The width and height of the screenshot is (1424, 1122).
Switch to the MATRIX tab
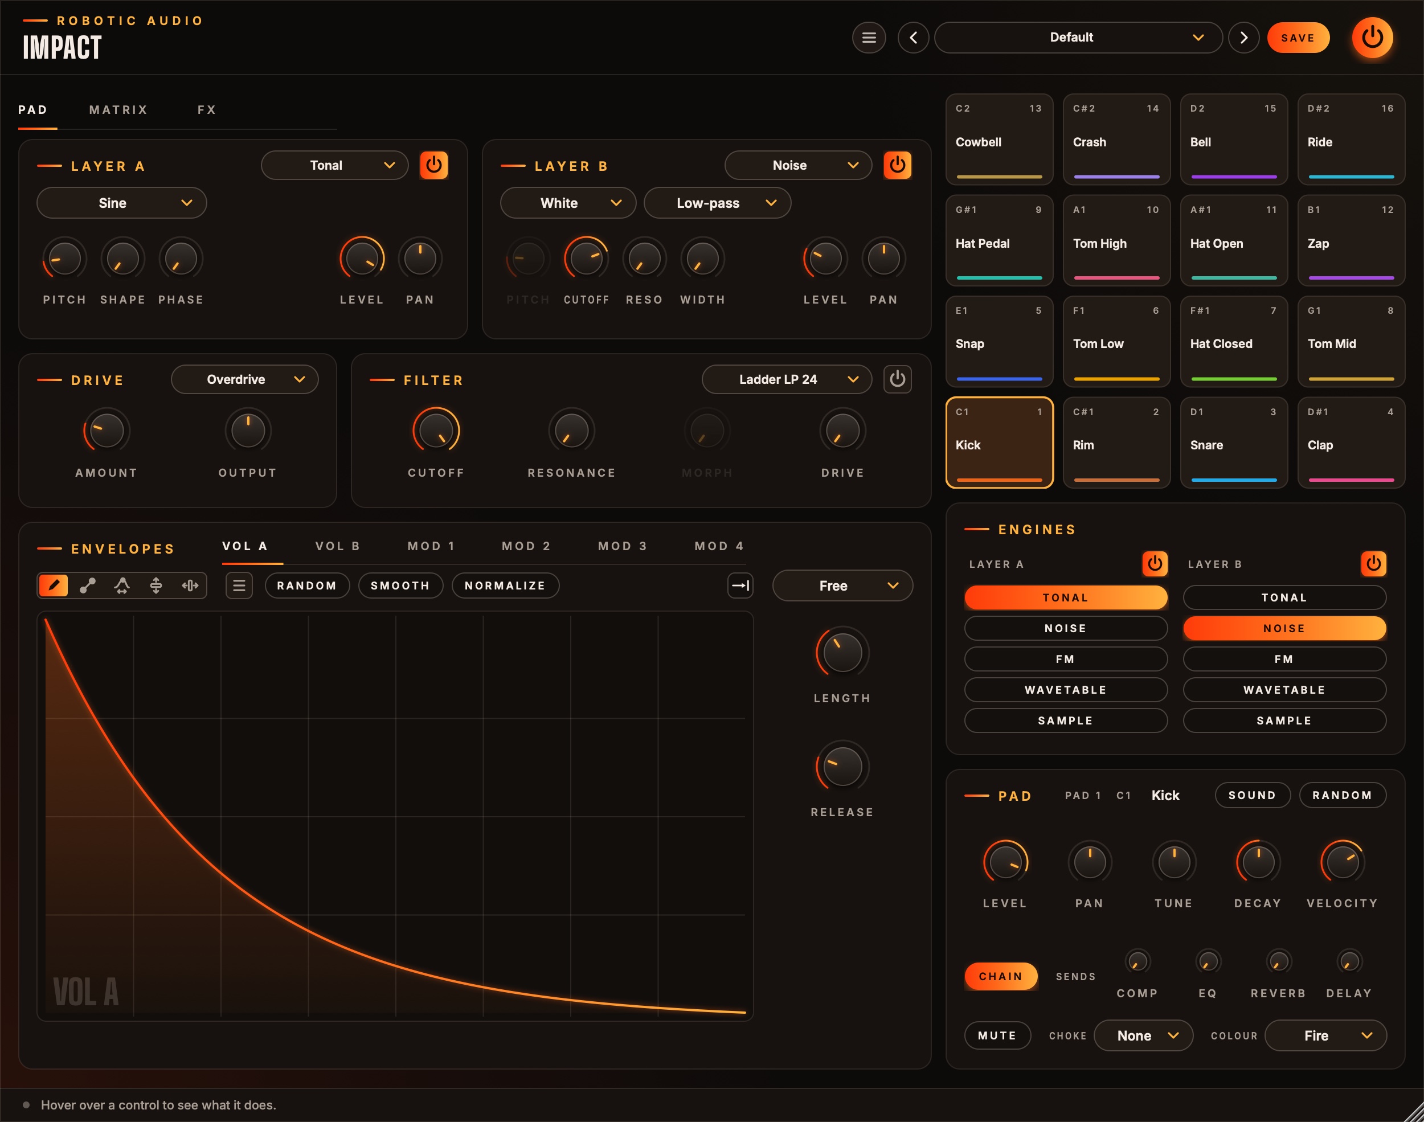[x=118, y=110]
